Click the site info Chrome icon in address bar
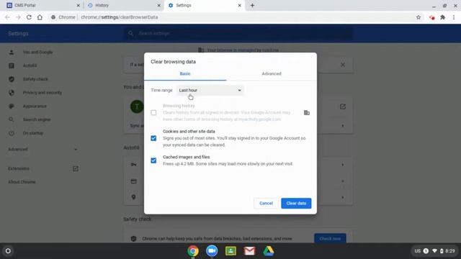Screen dimensions: 461x259 point(53,17)
